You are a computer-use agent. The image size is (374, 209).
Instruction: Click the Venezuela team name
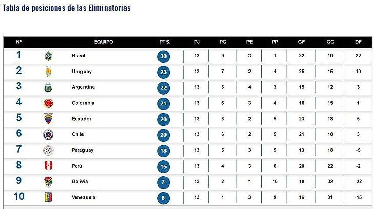[84, 197]
